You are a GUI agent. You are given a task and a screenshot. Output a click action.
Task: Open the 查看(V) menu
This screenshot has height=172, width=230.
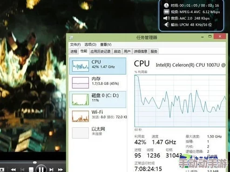[106, 45]
